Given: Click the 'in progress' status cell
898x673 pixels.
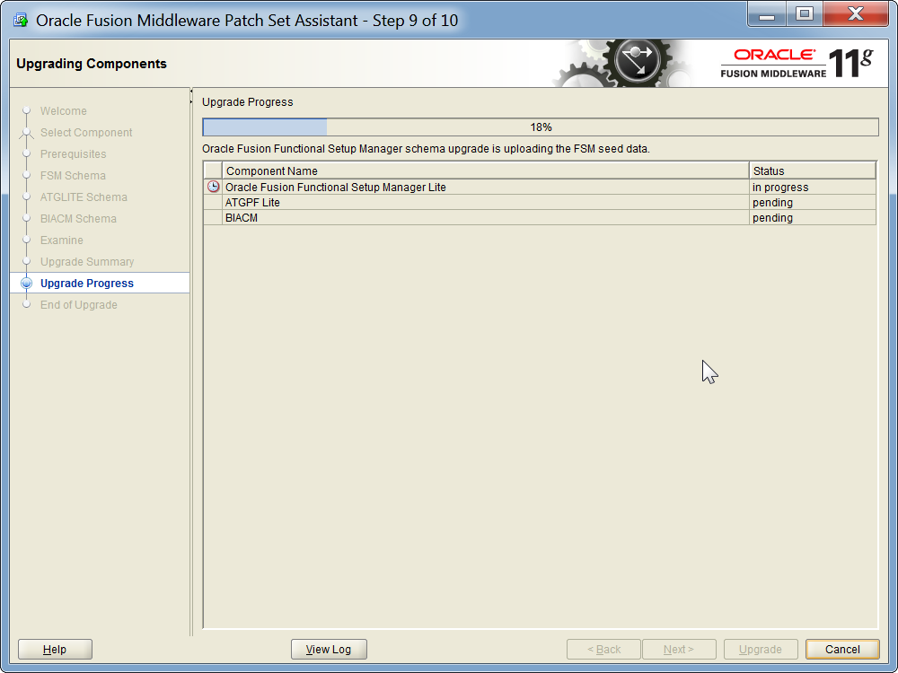Looking at the screenshot, I should click(813, 188).
